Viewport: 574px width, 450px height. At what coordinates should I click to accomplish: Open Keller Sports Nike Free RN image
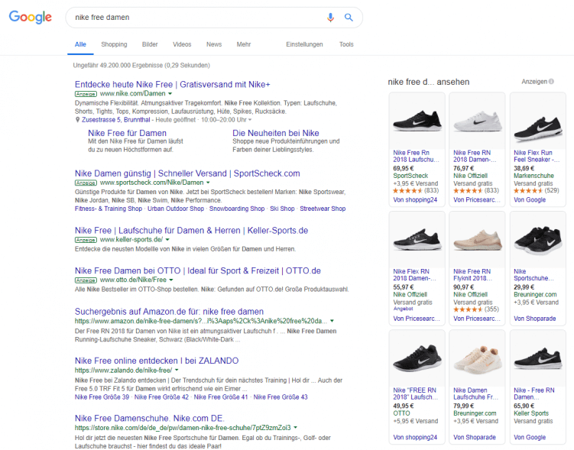(537, 358)
